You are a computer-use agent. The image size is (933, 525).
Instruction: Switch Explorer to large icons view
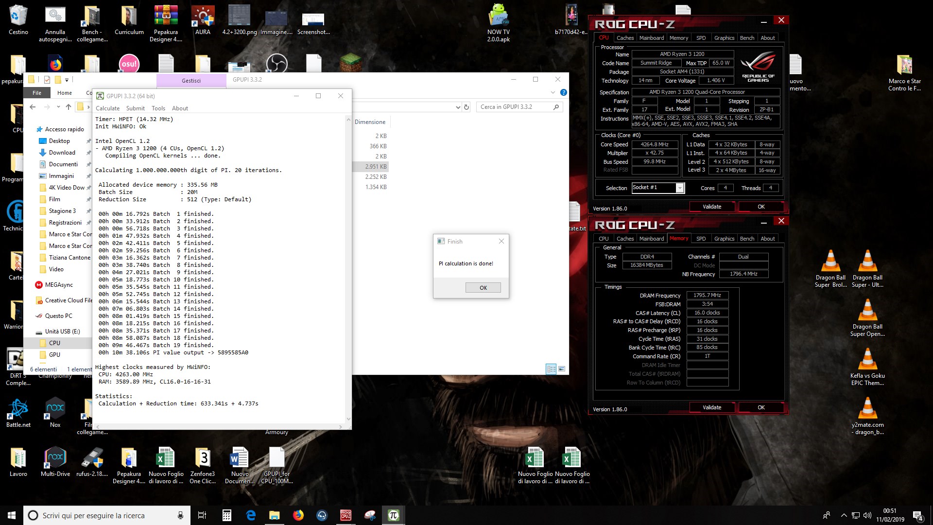[x=562, y=369]
